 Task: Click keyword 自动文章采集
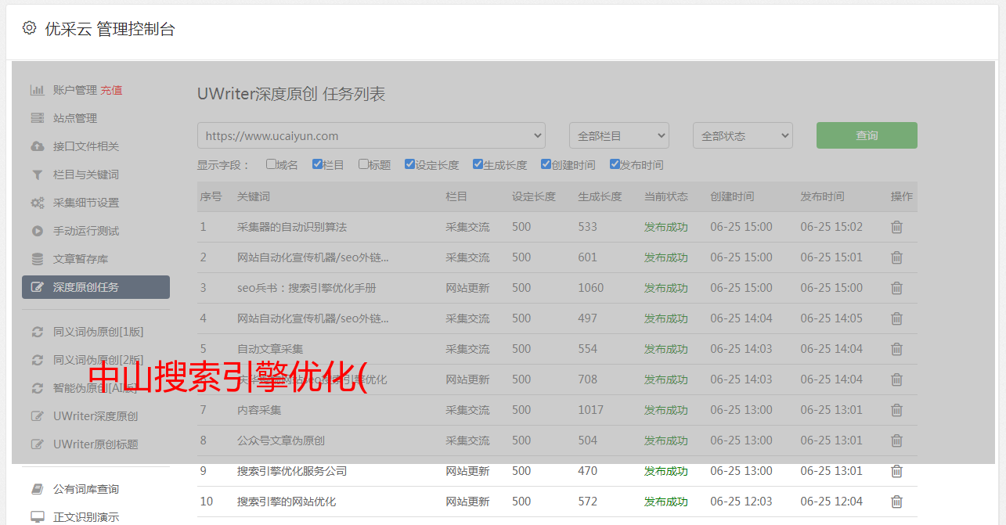click(270, 349)
